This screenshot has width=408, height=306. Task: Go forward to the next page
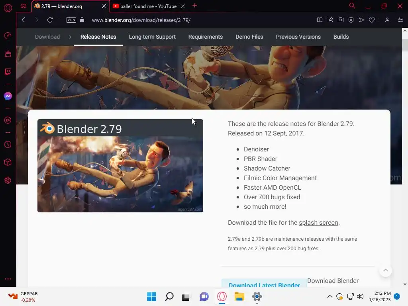pos(36,20)
